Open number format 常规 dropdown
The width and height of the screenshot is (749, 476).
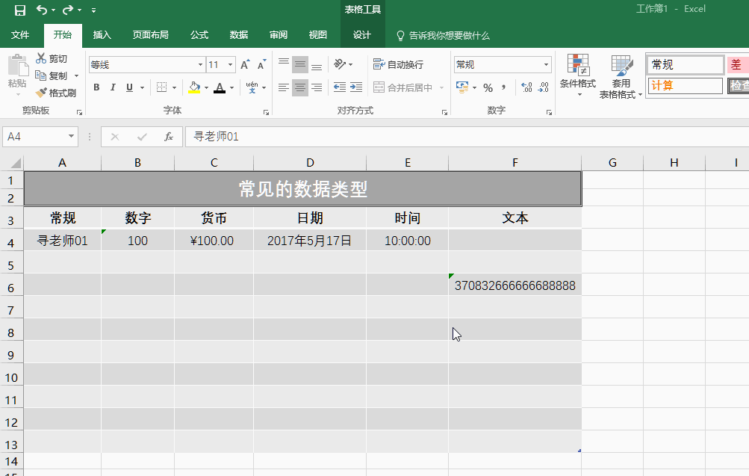coord(546,64)
